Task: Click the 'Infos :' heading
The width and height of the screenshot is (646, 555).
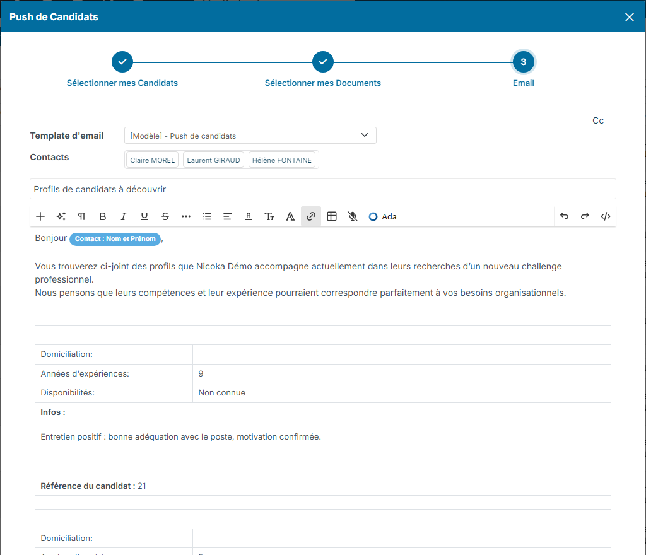Action: [x=53, y=412]
